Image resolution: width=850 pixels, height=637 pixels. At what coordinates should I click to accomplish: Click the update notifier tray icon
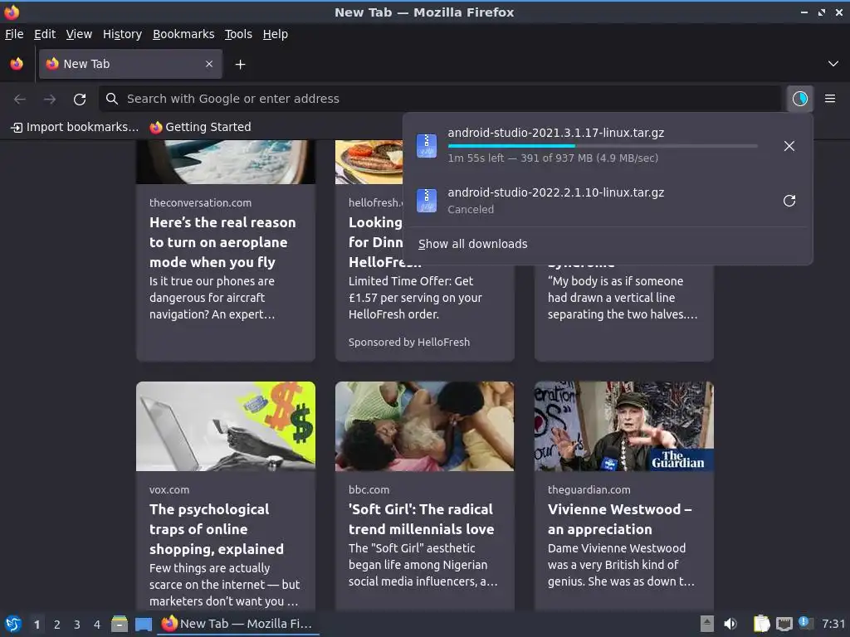(805, 623)
